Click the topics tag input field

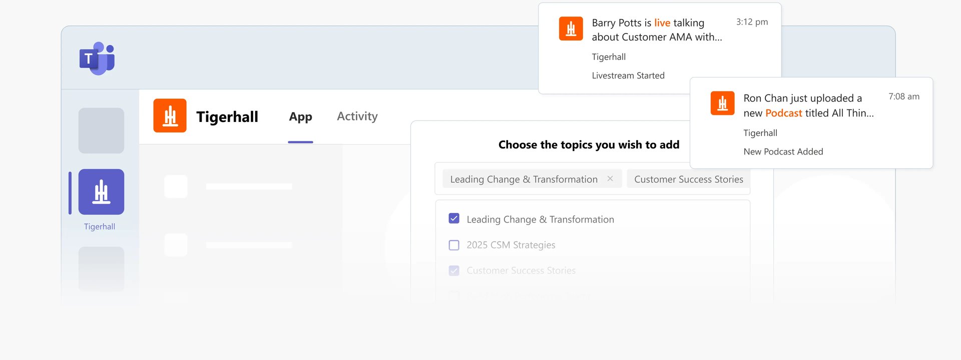coord(593,178)
